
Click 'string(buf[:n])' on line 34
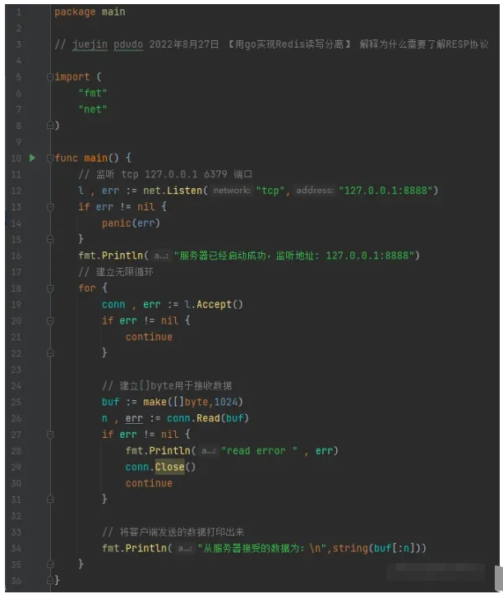pyautogui.click(x=379, y=548)
